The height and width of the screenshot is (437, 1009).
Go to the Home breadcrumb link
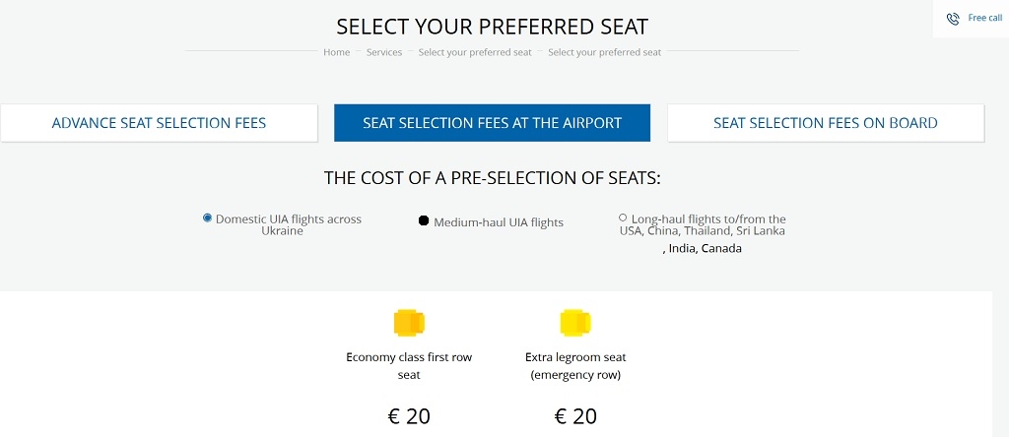[x=337, y=53]
